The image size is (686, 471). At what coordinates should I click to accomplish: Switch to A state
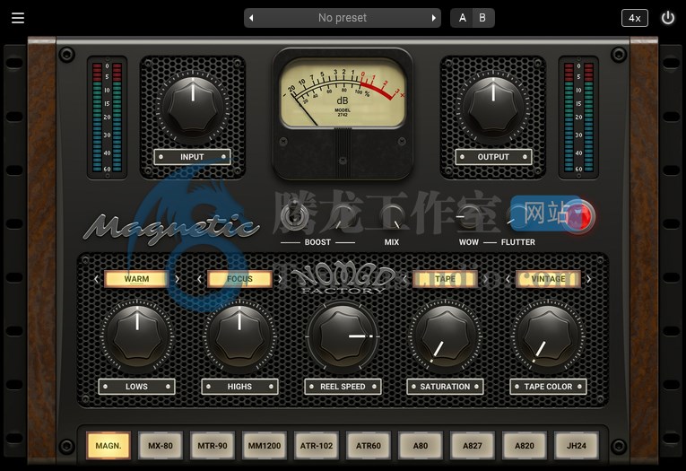462,18
